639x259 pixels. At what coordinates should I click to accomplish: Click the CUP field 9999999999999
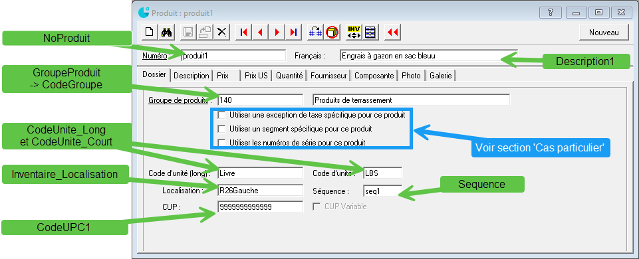pyautogui.click(x=261, y=207)
